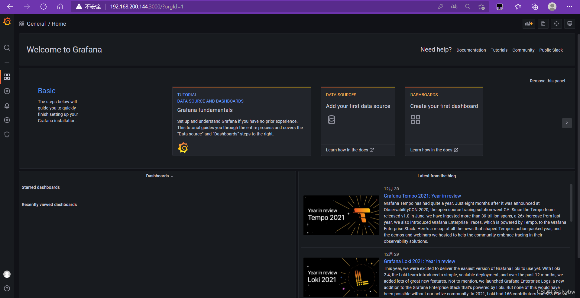
Task: Open the browser home icon
Action: click(60, 7)
